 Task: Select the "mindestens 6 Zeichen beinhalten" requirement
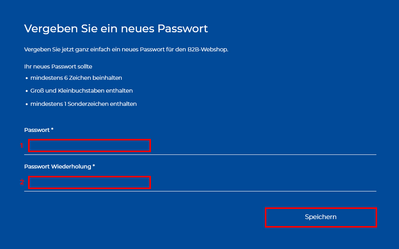[x=76, y=78]
